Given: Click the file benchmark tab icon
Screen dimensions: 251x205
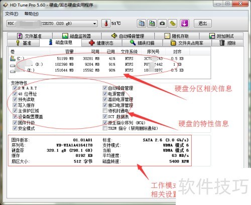Looking at the screenshot, I should (x=20, y=36).
